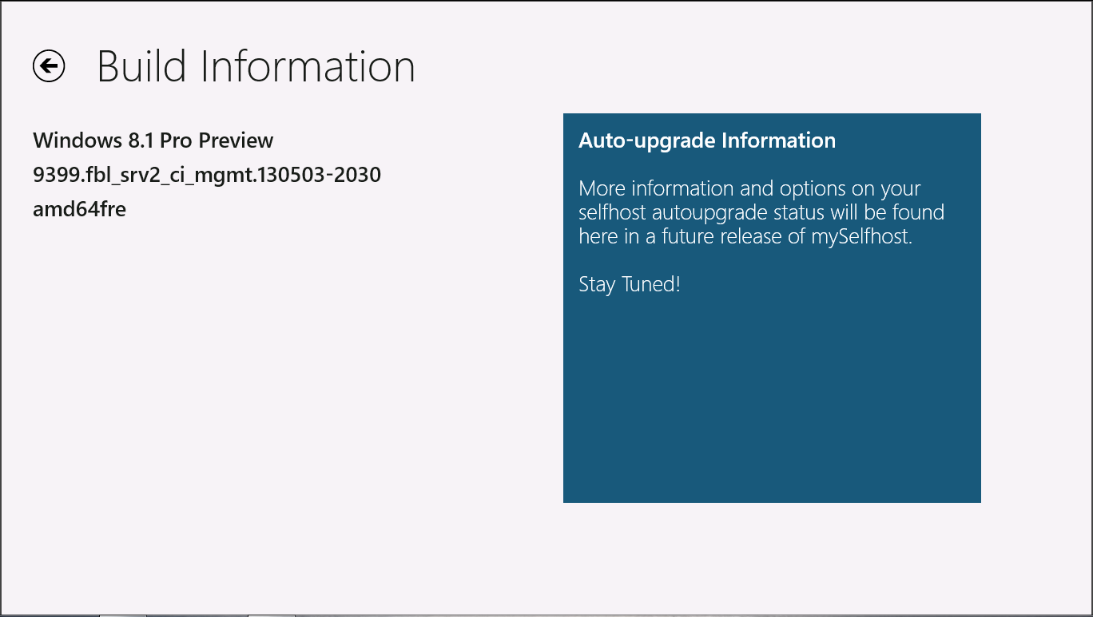This screenshot has height=617, width=1093.
Task: Click the word Preview in the edition name
Action: (x=236, y=140)
